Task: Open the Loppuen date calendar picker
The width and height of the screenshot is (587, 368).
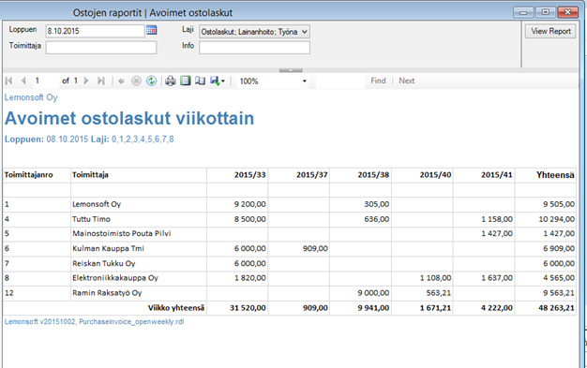Action: point(151,30)
